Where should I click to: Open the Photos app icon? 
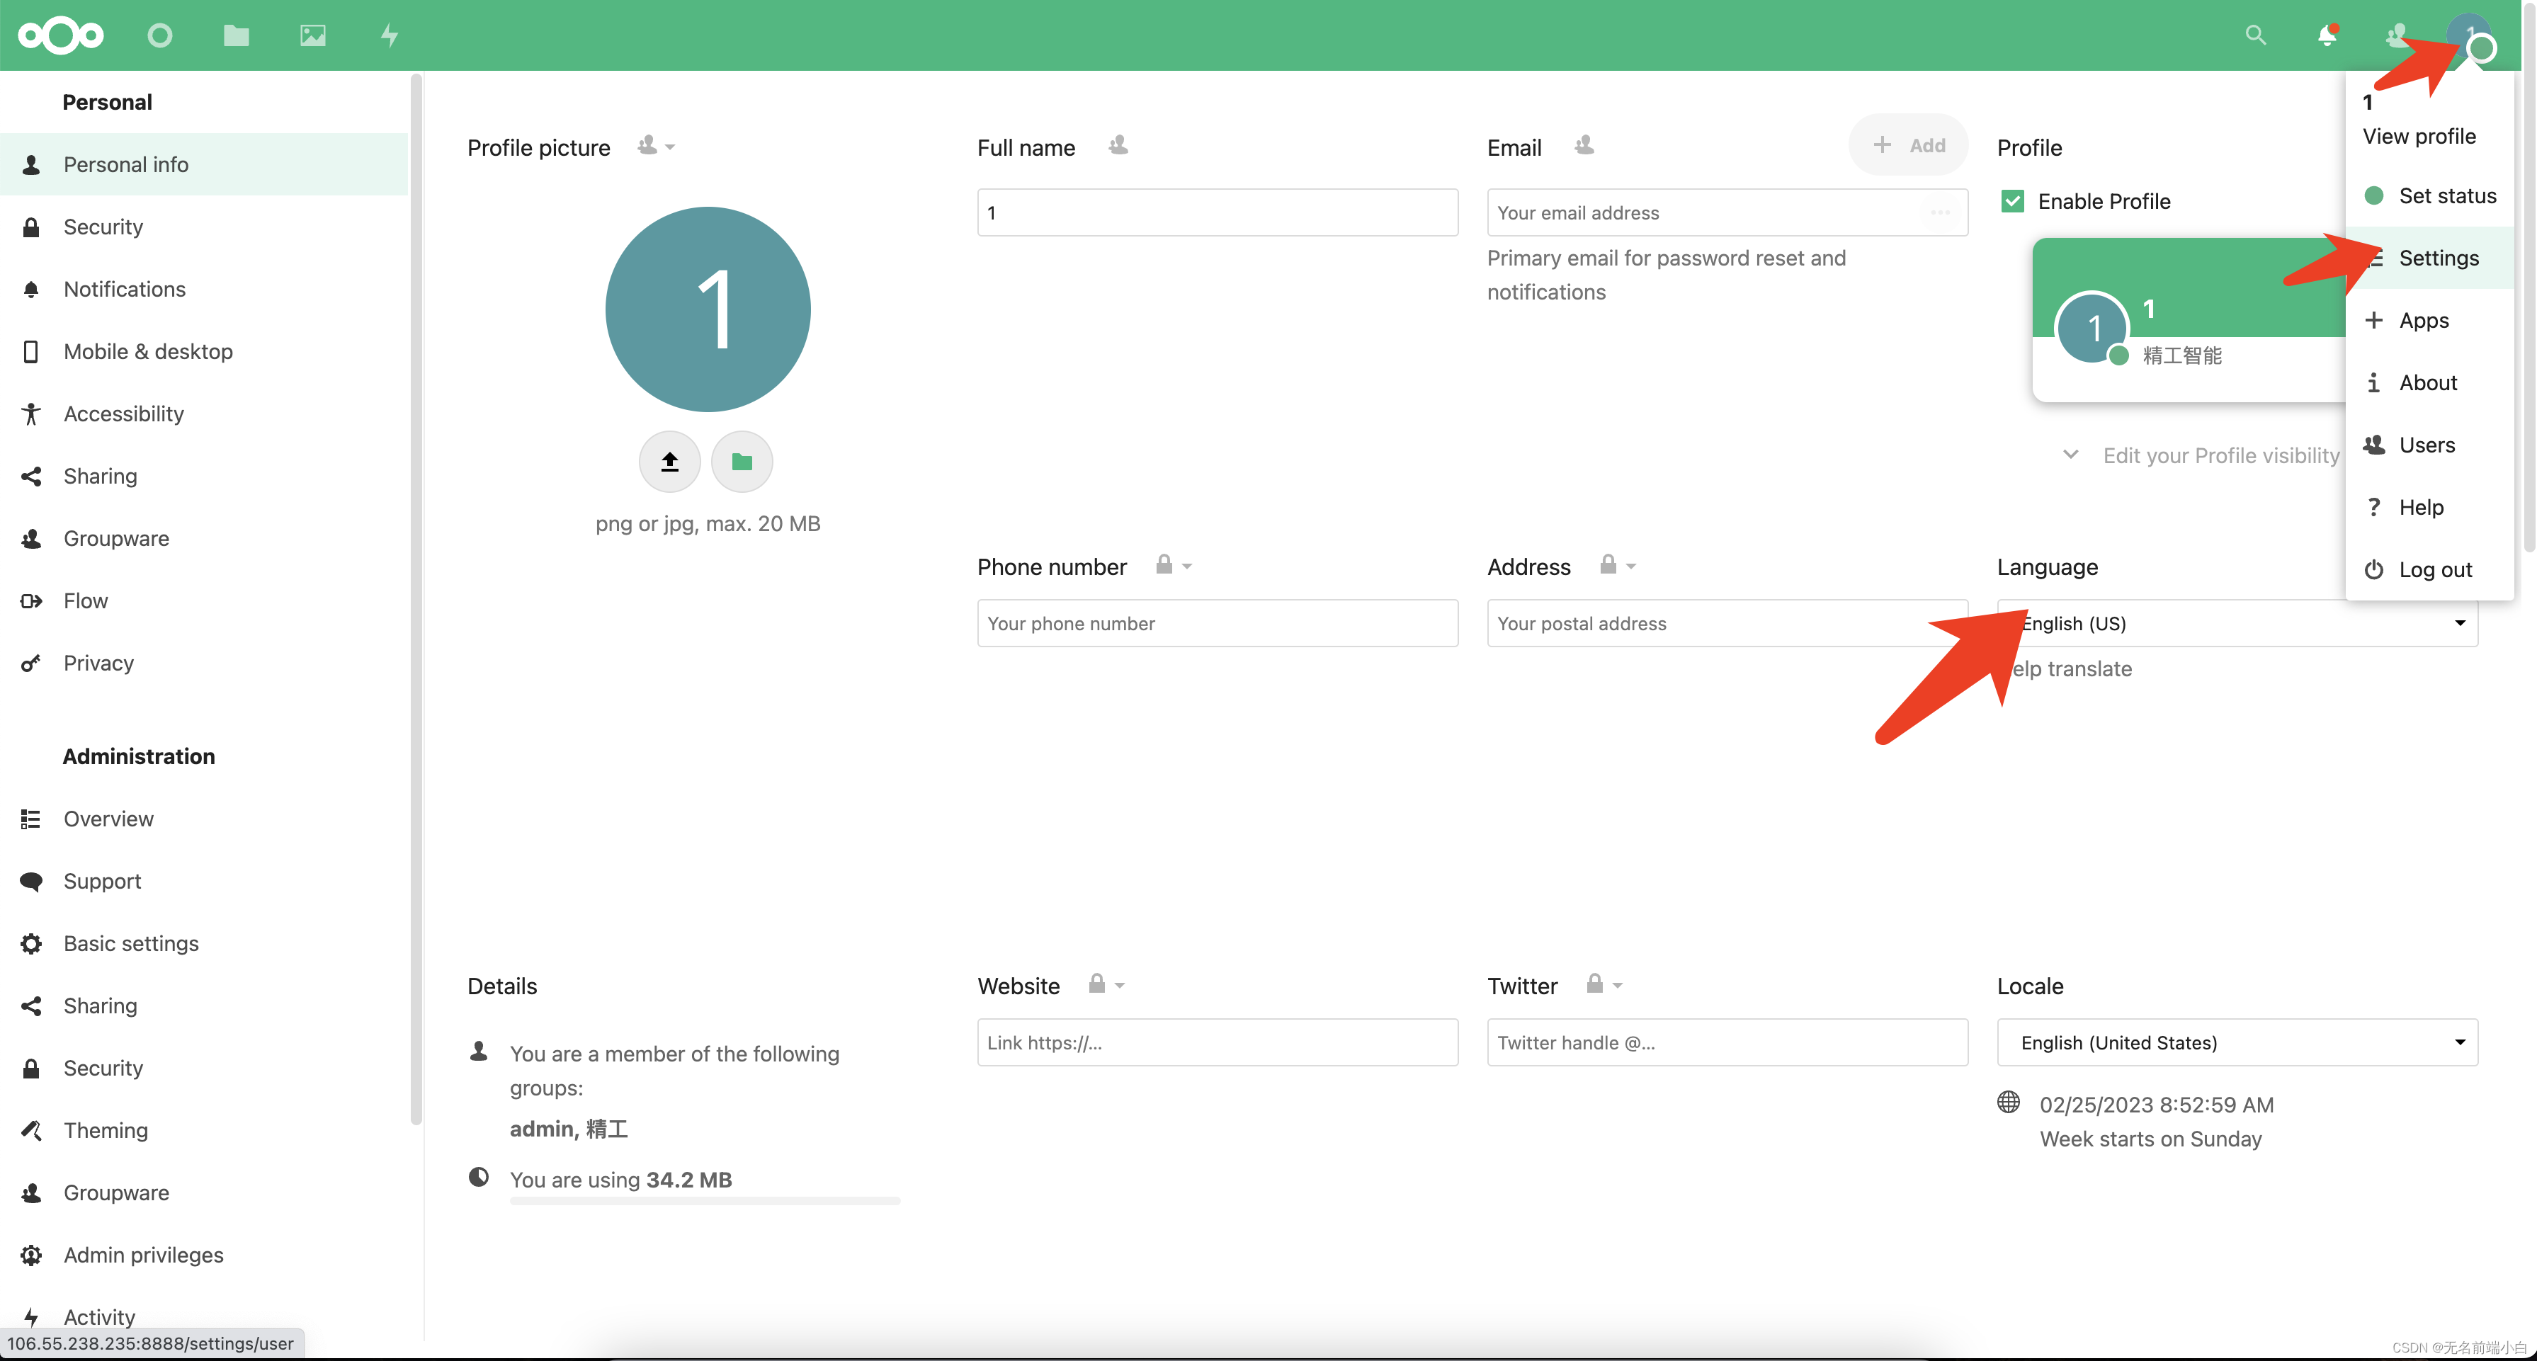[311, 35]
